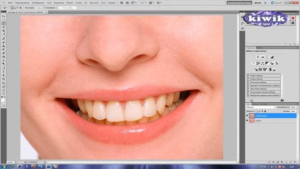Open the Окно menu
The height and width of the screenshot is (169, 300).
pyautogui.click(x=103, y=3)
